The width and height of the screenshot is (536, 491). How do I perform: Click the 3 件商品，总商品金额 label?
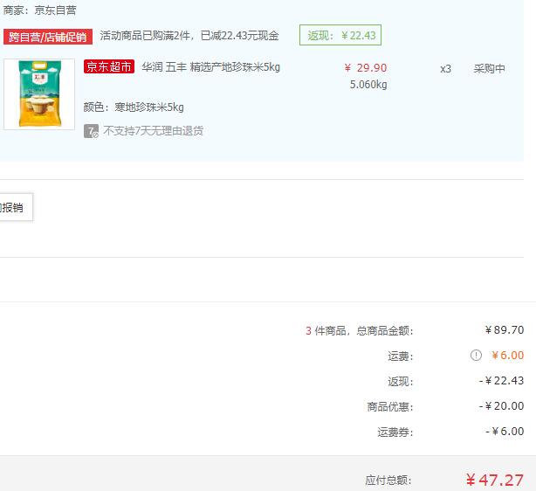coord(360,331)
